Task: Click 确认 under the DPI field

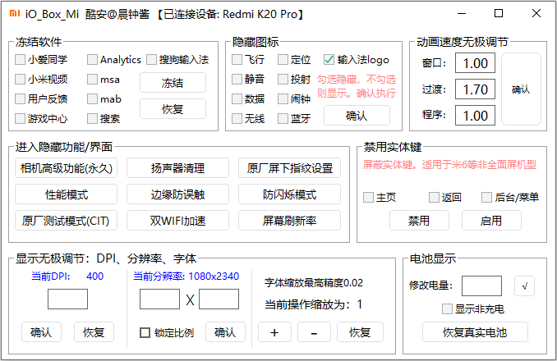Action: pos(41,332)
